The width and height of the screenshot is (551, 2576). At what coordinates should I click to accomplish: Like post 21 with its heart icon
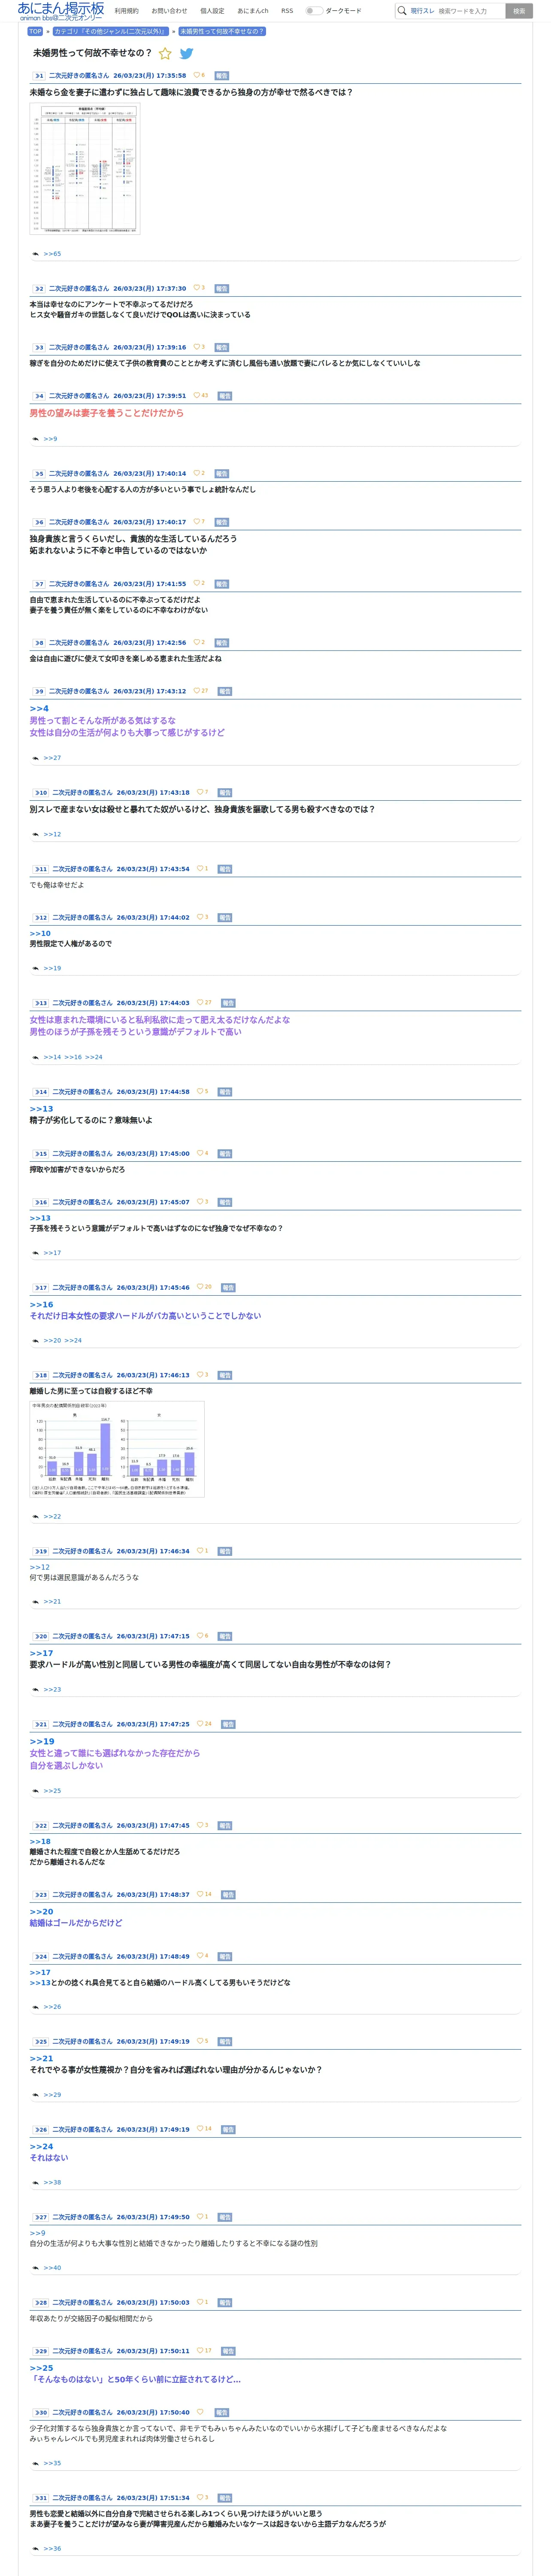199,1724
